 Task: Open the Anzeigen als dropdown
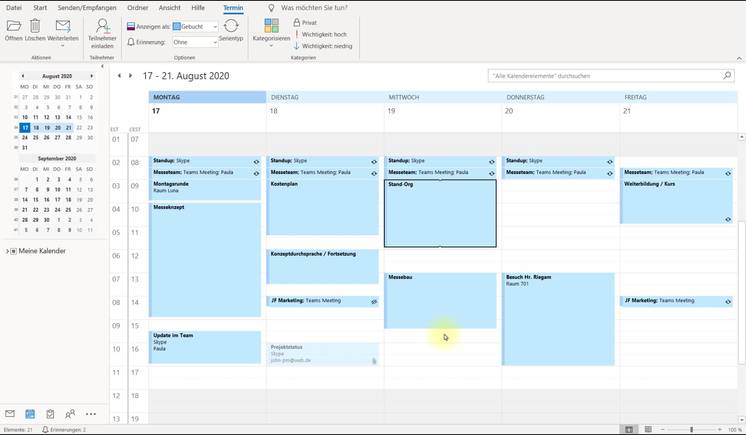[x=195, y=27]
